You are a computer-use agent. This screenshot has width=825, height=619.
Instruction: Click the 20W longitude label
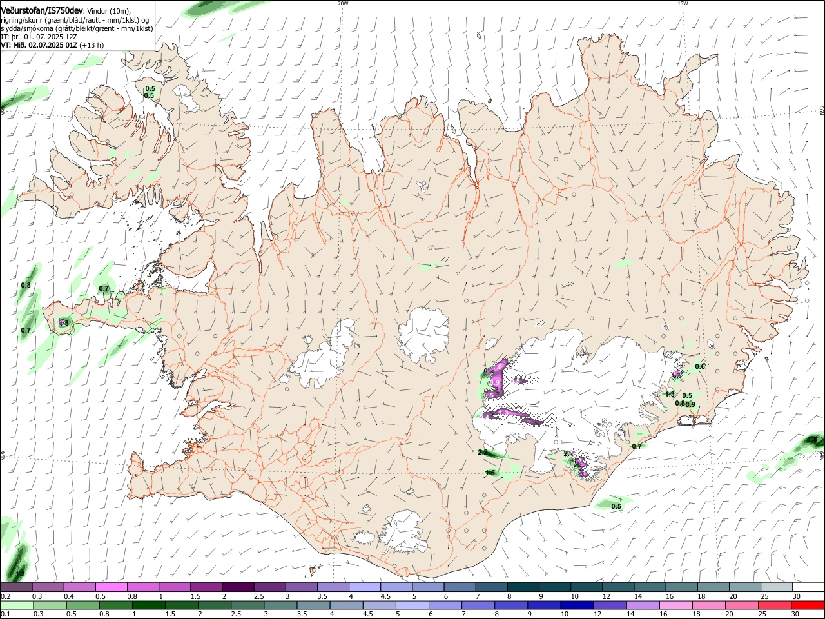tap(343, 3)
